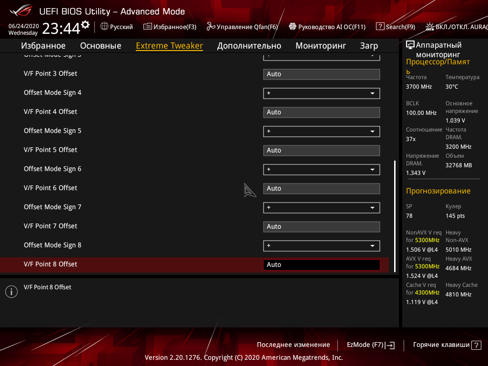Image resolution: width=488 pixels, height=366 pixels.
Task: Switch to the Основные tab
Action: click(101, 46)
